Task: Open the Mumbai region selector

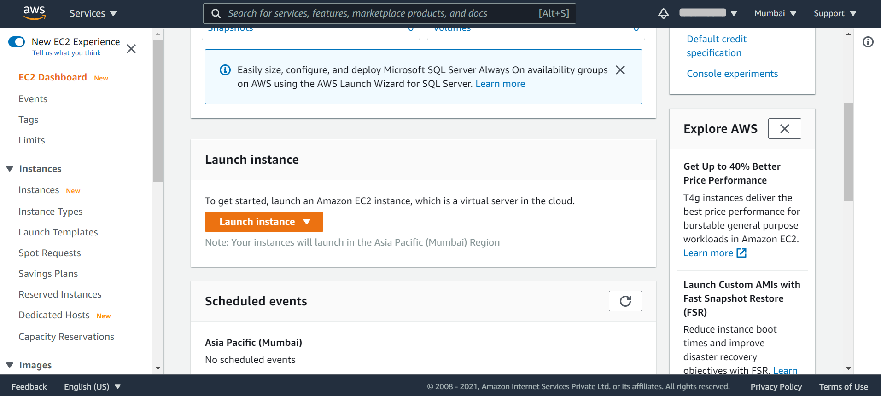Action: click(x=775, y=13)
